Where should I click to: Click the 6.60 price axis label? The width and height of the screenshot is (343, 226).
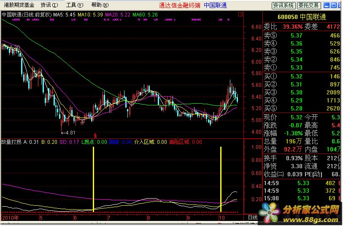point(256,27)
